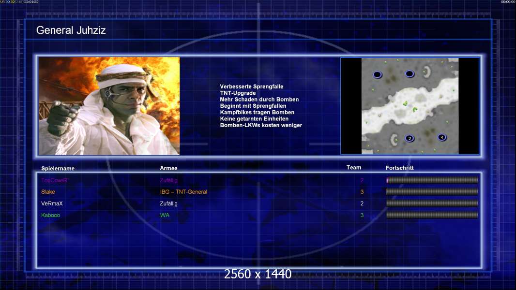Click team number in Kabooo row
This screenshot has height=290, width=516.
[362, 215]
